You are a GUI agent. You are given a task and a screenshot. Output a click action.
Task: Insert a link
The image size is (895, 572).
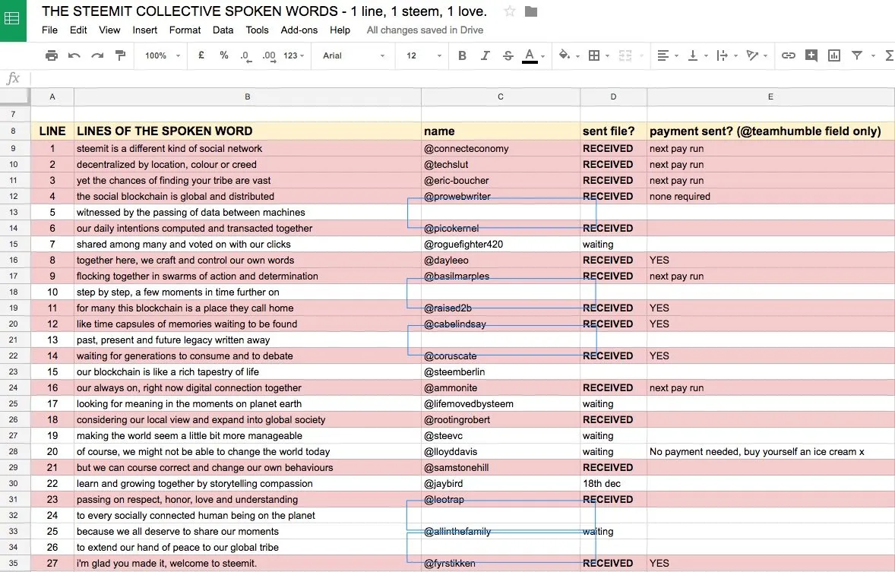pos(789,55)
